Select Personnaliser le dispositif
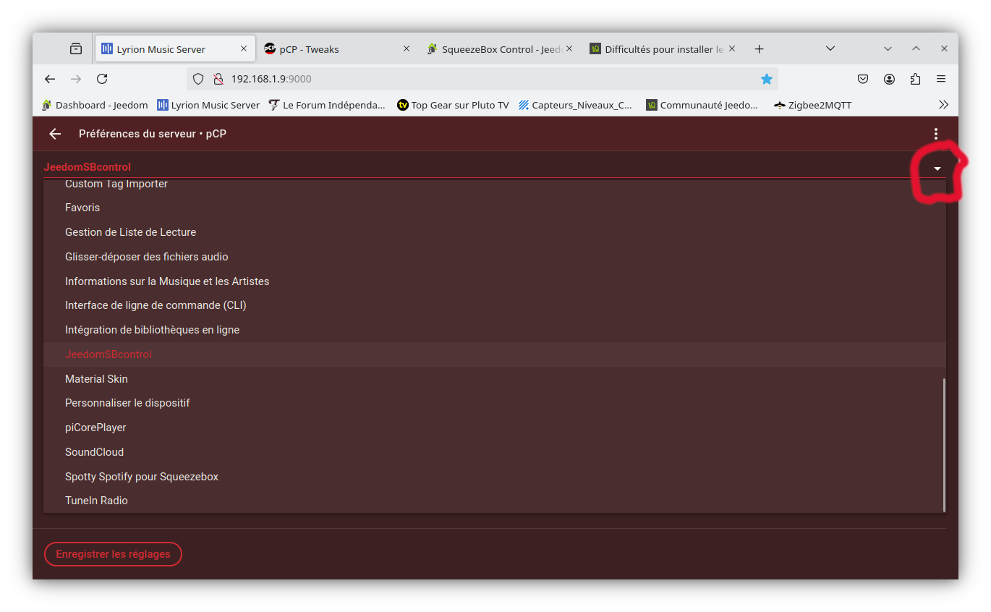This screenshot has height=612, width=991. pos(495,403)
